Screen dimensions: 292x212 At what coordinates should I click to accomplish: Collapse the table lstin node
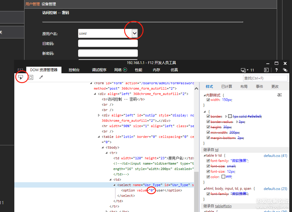pos(99,137)
